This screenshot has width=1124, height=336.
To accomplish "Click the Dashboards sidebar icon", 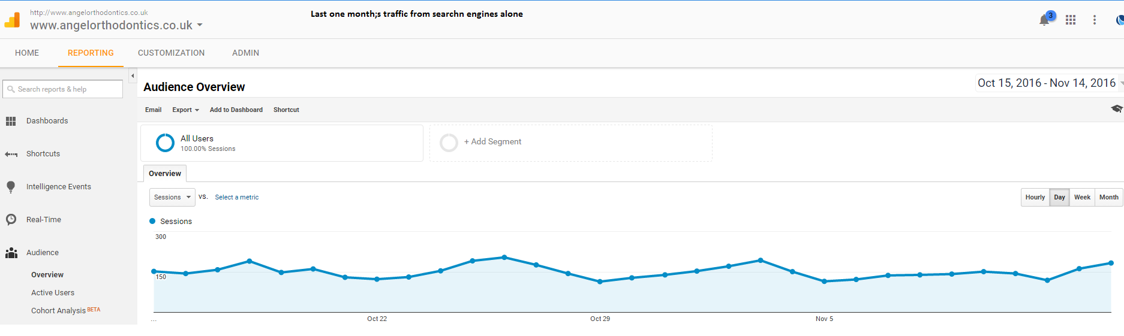I will point(11,121).
